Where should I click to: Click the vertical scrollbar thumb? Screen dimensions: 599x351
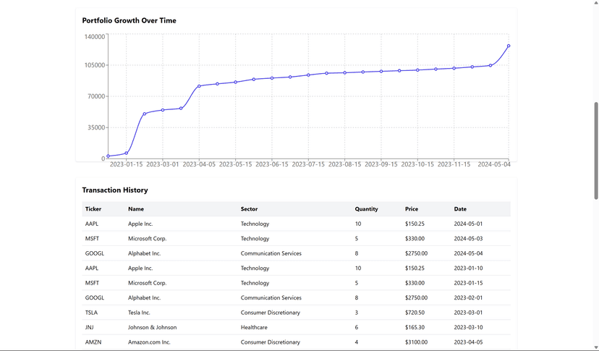[x=595, y=151]
